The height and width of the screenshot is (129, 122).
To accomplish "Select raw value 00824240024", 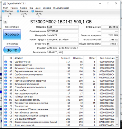I will (x=107, y=103).
